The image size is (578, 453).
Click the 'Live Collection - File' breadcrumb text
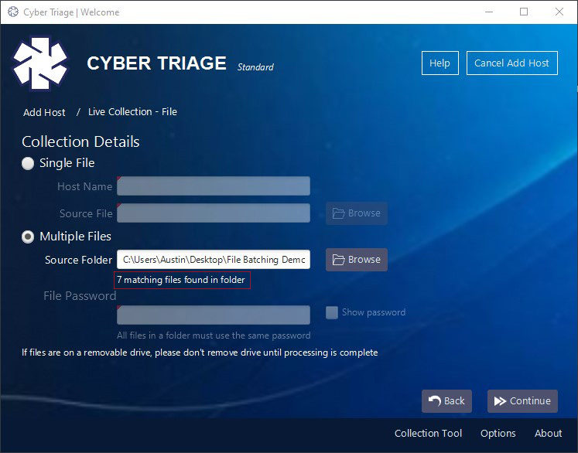[132, 112]
